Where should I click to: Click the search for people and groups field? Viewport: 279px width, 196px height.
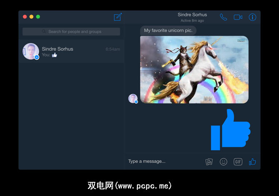point(71,32)
